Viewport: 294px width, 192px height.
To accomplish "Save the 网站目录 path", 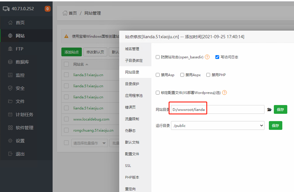I will [x=281, y=109].
